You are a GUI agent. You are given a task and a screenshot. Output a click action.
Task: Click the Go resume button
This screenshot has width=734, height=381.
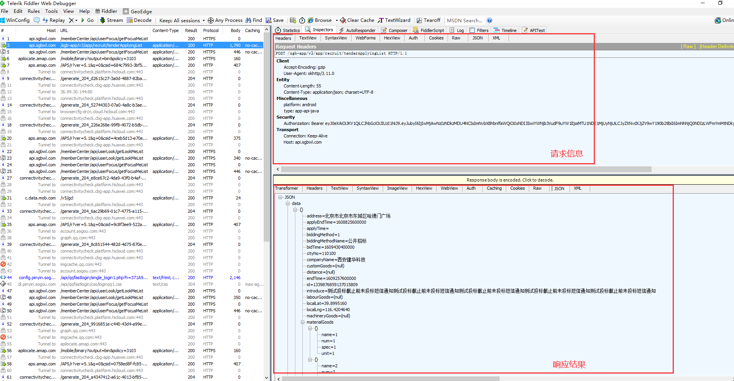coord(87,20)
